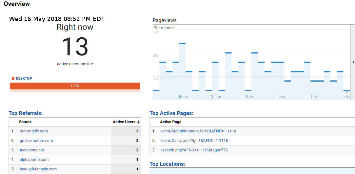This screenshot has height=174, width=355.
Task: Click the tallest pageviews bar in chart
Action: pyautogui.click(x=182, y=71)
